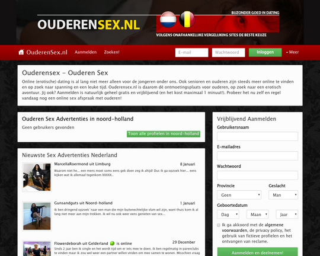Open Flowerdeborah's profile photo
Viewport: 320px width, 256px height.
(x=37, y=248)
